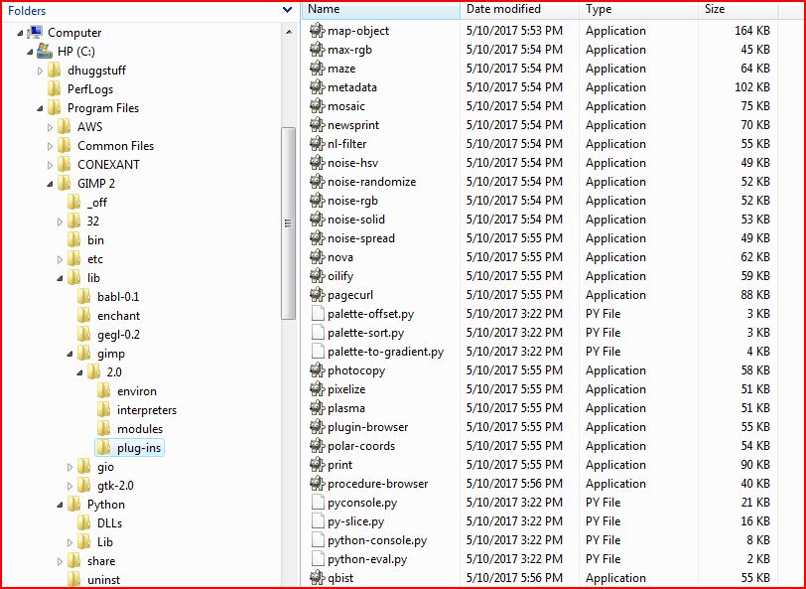
Task: Click the print plug-in icon
Action: [318, 465]
